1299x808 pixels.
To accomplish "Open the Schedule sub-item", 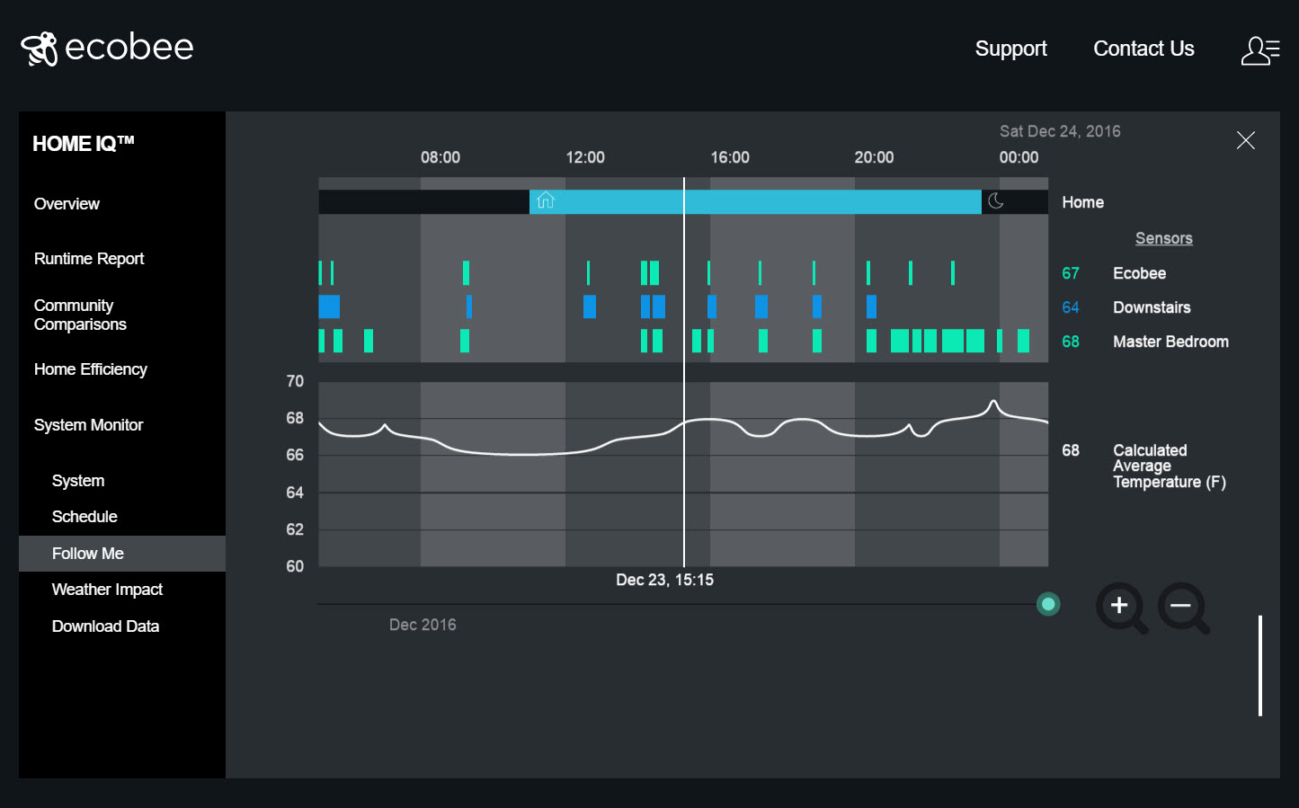I will coord(85,517).
